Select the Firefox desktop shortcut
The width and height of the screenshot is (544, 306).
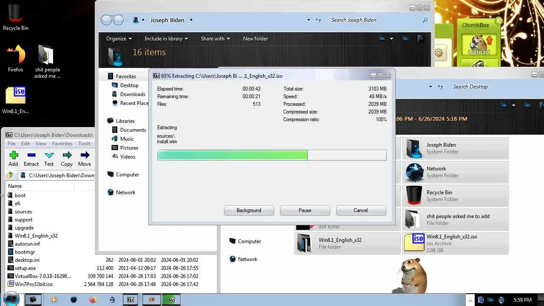coord(16,58)
